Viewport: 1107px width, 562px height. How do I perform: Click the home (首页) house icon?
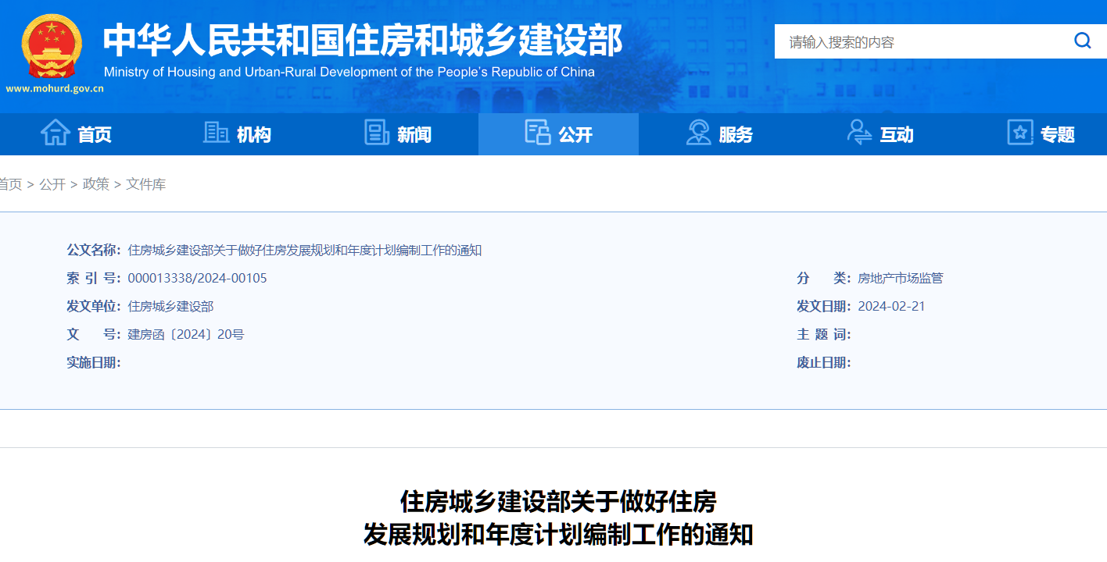54,133
